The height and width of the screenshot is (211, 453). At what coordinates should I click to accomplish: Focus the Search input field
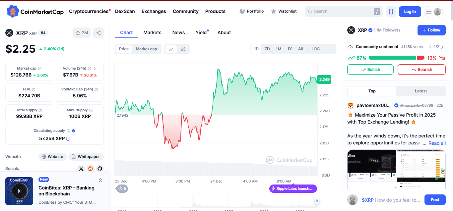click(x=344, y=12)
